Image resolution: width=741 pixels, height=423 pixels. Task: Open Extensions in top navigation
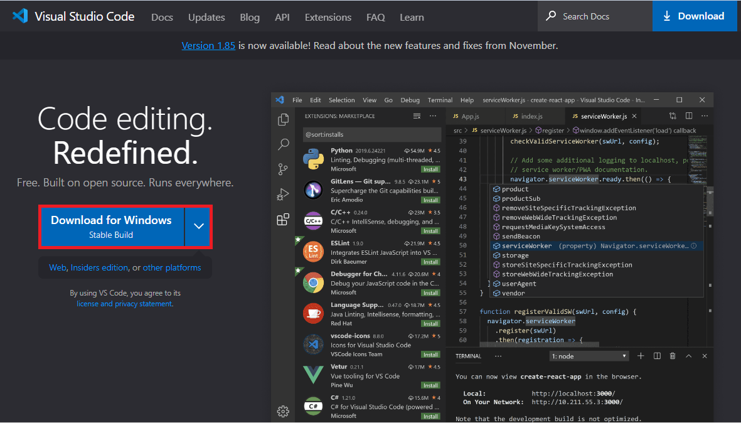pyautogui.click(x=328, y=17)
